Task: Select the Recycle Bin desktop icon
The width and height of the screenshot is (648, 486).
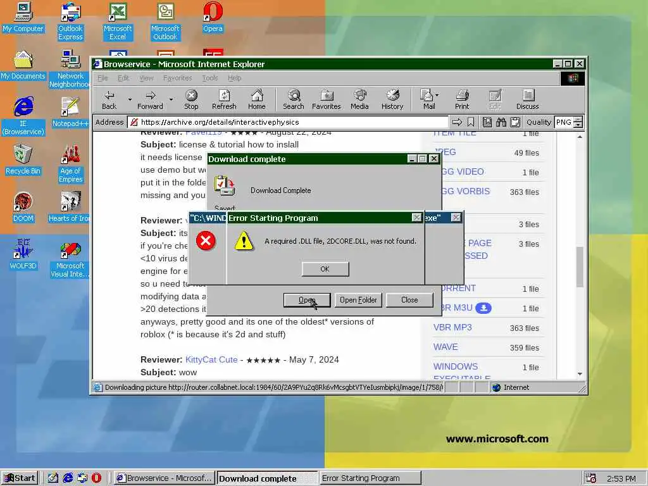Action: click(x=23, y=160)
